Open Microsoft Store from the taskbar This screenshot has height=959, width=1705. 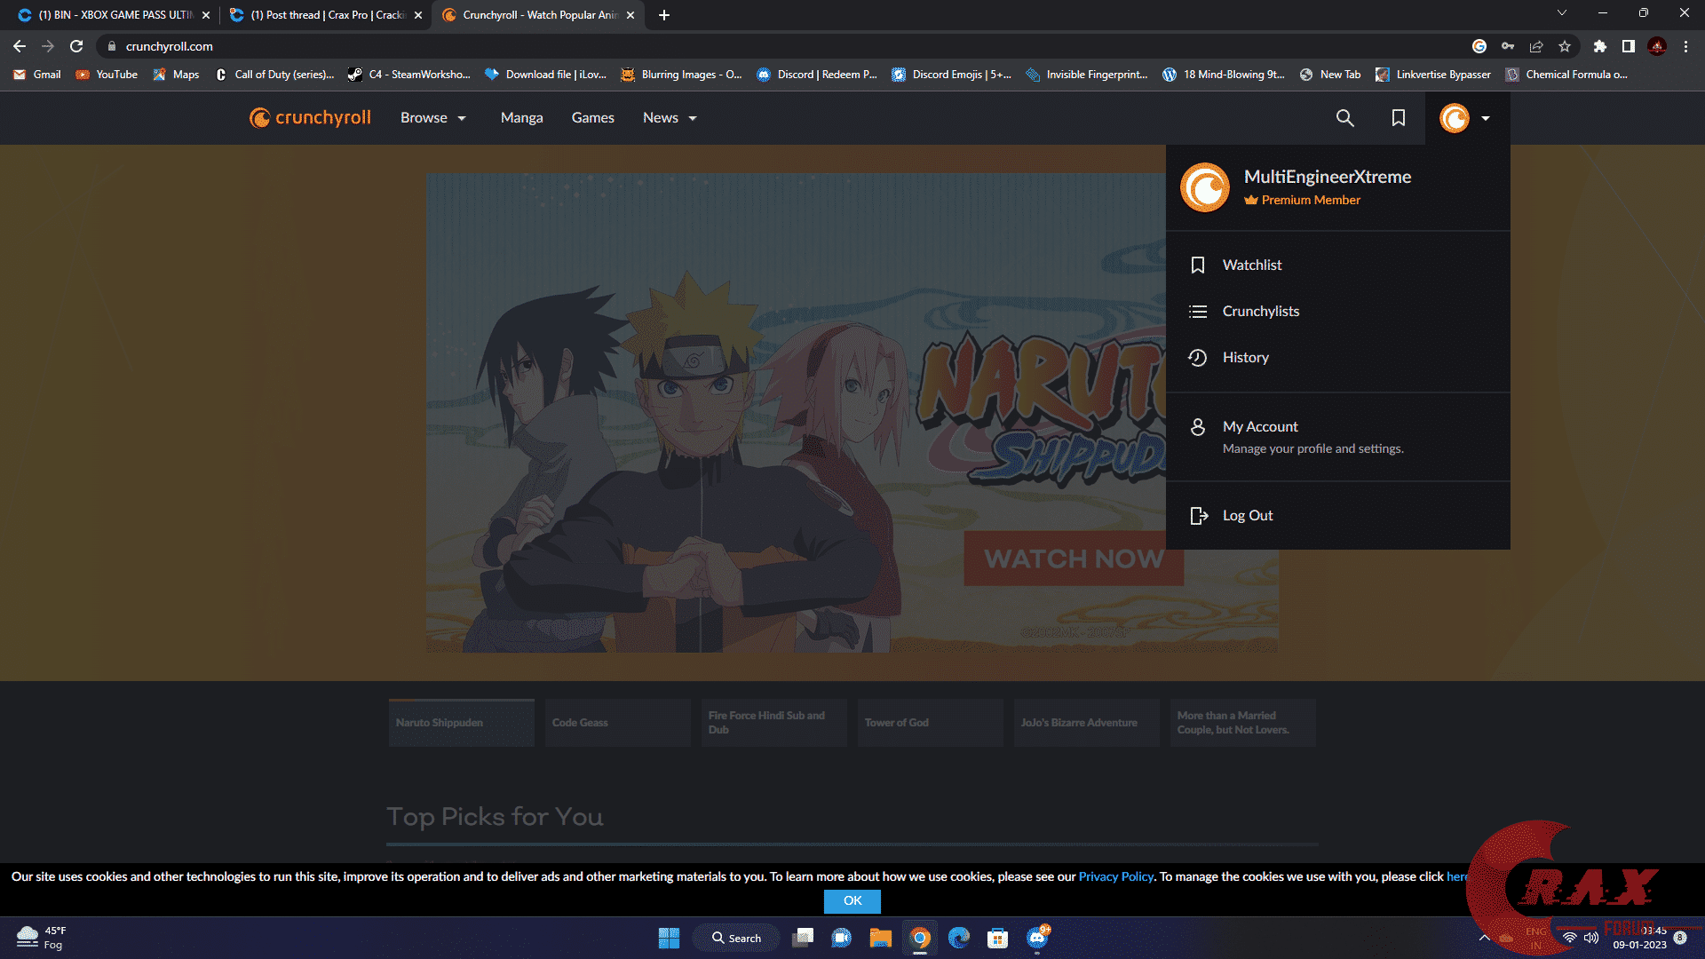click(996, 938)
